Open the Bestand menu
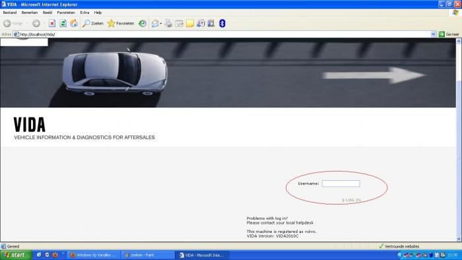The width and height of the screenshot is (462, 260). [10, 13]
